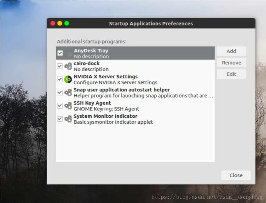The width and height of the screenshot is (266, 203).
Task: Click the Snap autostart helper gears icon
Action: pyautogui.click(x=68, y=93)
